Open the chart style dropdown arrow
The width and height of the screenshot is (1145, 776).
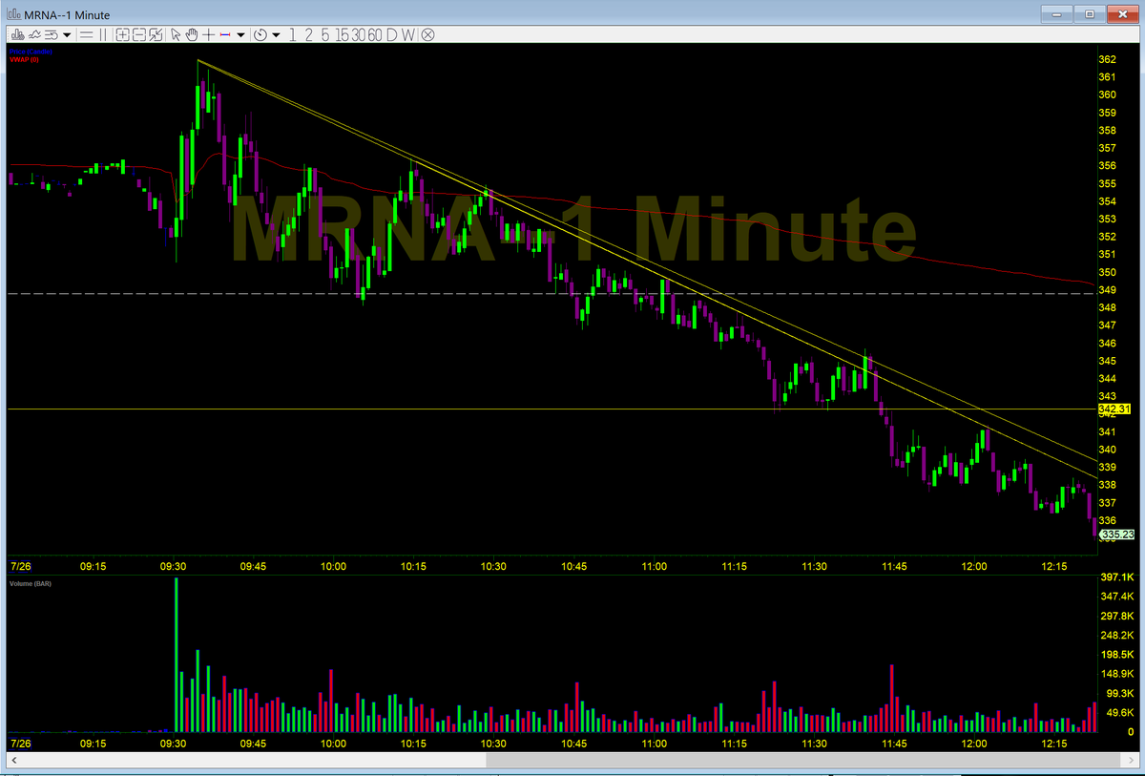(x=66, y=34)
